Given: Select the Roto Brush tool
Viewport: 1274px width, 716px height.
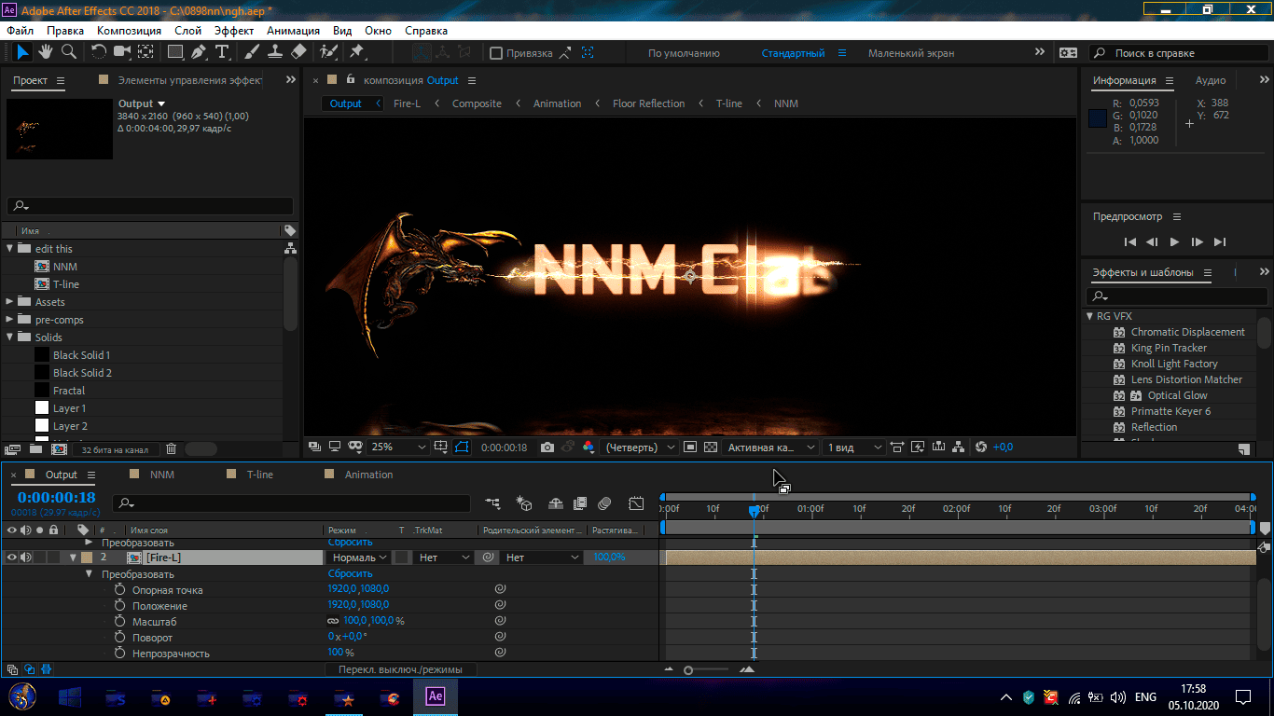Looking at the screenshot, I should point(328,52).
